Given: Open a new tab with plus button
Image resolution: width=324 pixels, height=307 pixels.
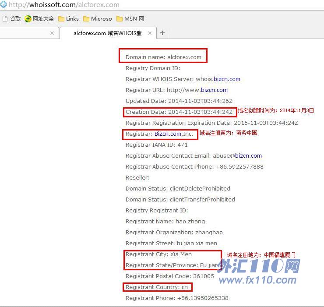Looking at the screenshot, I should click(162, 33).
